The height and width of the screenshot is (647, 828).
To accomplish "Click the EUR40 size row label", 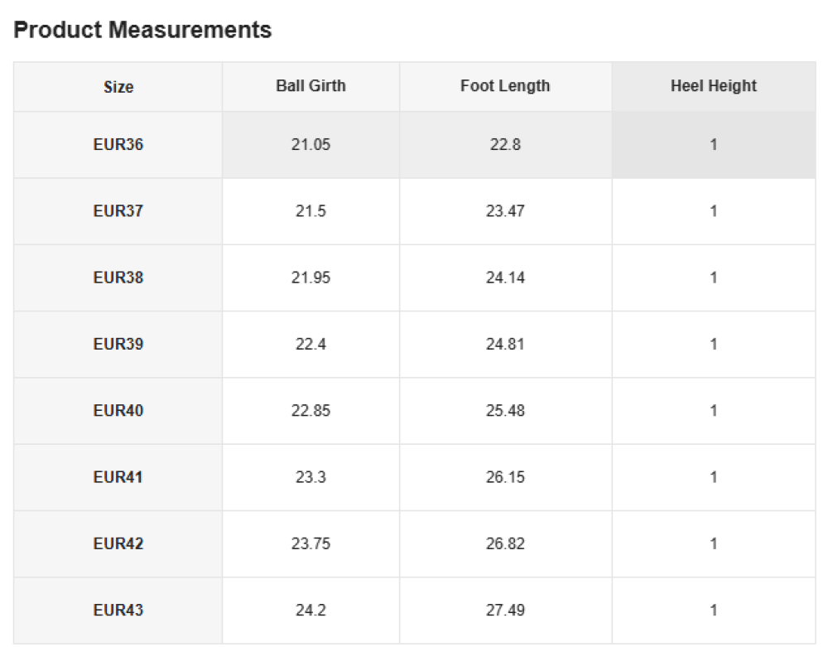I will click(x=118, y=411).
